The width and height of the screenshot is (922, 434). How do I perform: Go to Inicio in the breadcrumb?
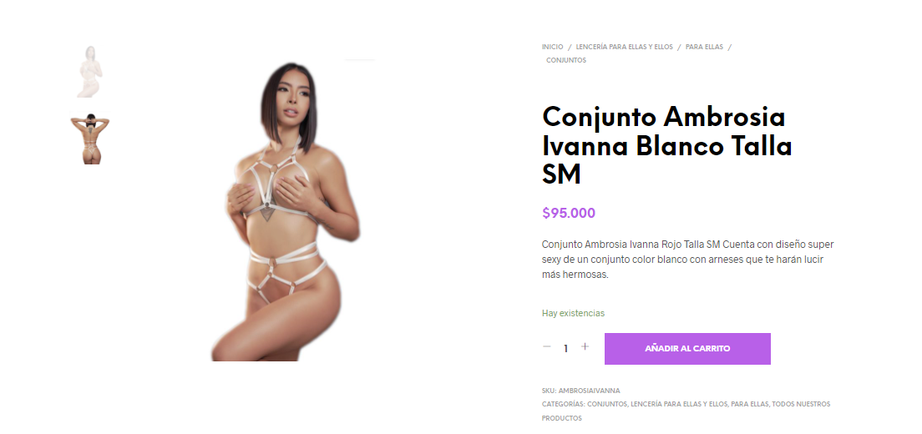(552, 47)
